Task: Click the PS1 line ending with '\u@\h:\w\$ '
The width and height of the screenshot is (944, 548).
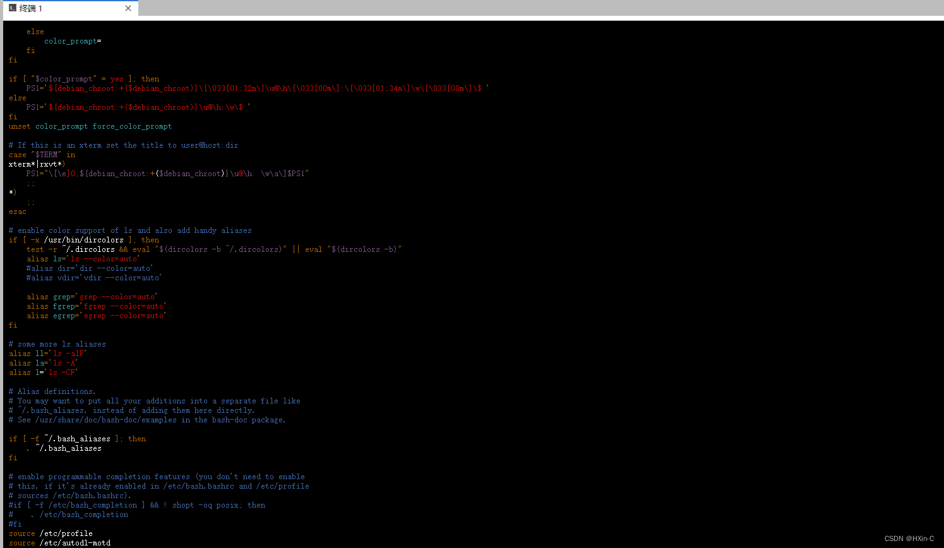Action: tap(138, 107)
